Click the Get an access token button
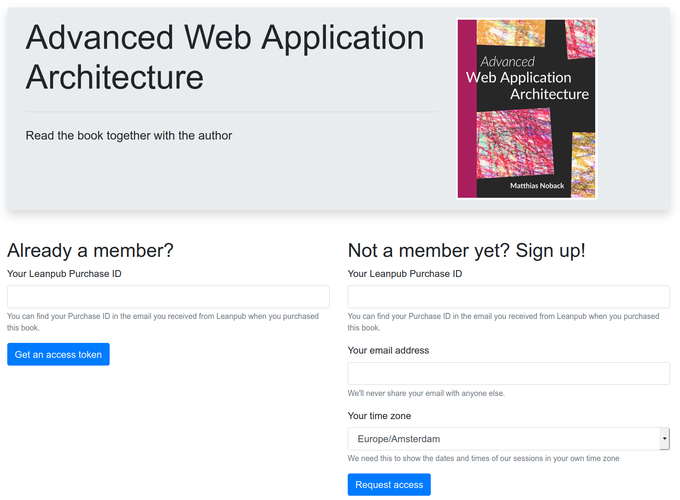The height and width of the screenshot is (500, 680). coord(58,354)
